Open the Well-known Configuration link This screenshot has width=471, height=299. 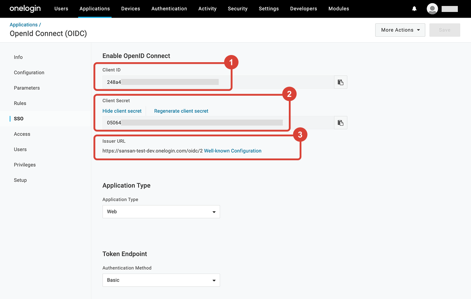(x=233, y=151)
